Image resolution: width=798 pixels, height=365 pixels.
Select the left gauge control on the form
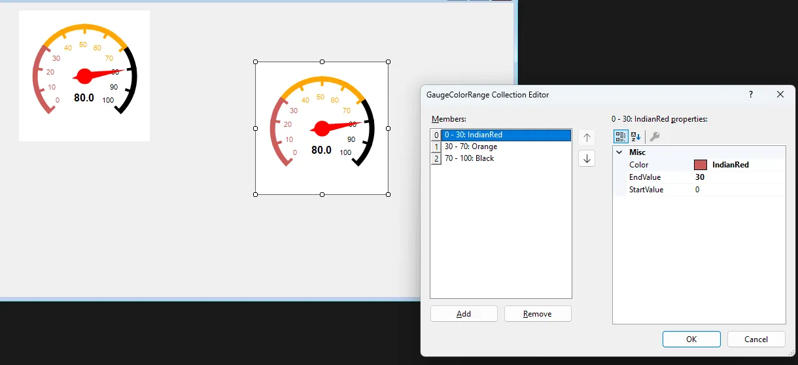pos(84,76)
